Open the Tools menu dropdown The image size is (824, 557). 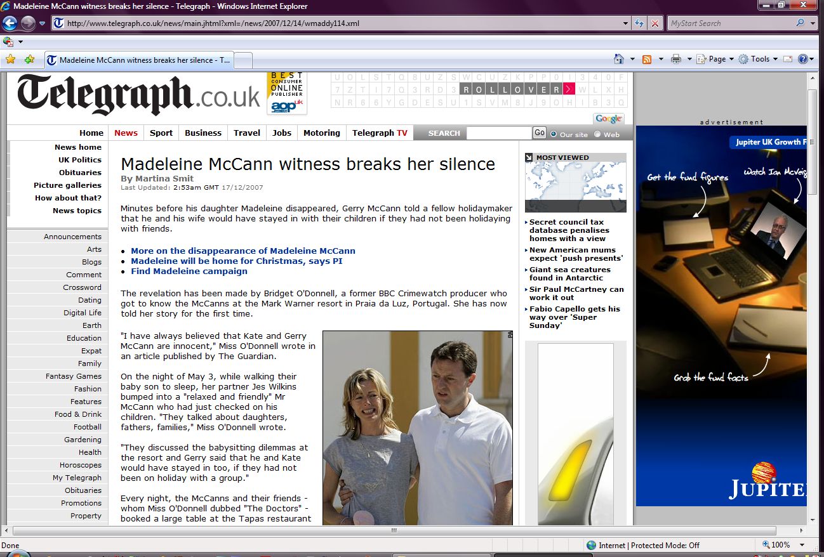[760, 59]
